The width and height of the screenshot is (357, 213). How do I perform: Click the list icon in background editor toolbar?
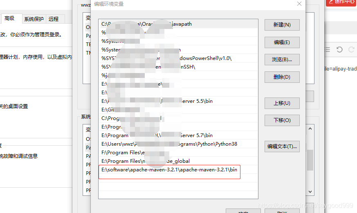tap(327, 49)
